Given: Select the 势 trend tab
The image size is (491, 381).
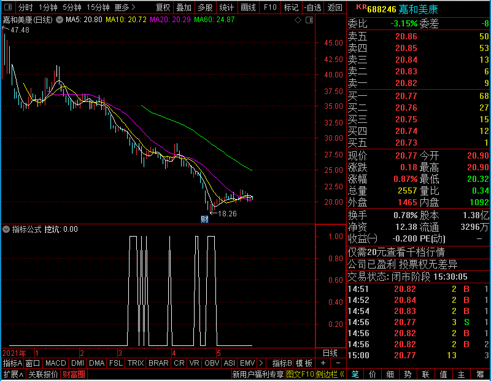Looking at the screenshot, I should [408, 374].
